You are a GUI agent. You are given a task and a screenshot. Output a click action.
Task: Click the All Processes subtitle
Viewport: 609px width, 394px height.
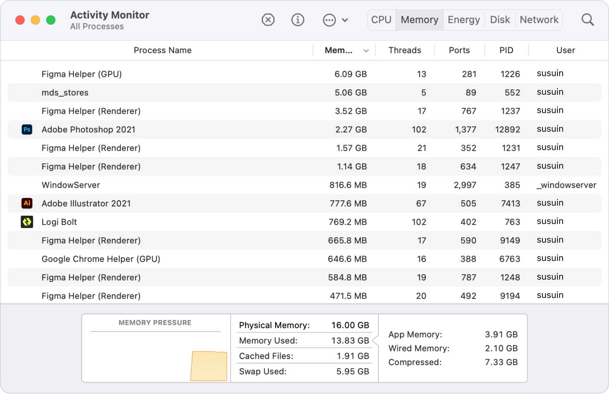[x=97, y=26]
